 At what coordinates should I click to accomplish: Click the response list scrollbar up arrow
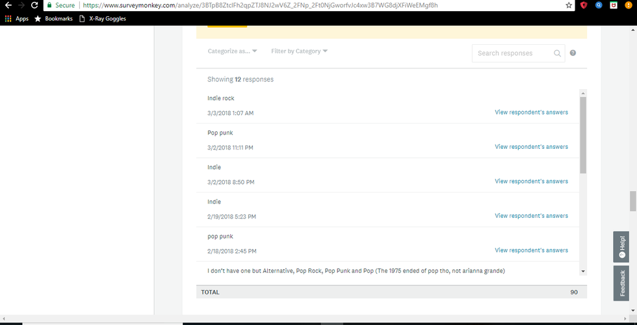pos(583,93)
